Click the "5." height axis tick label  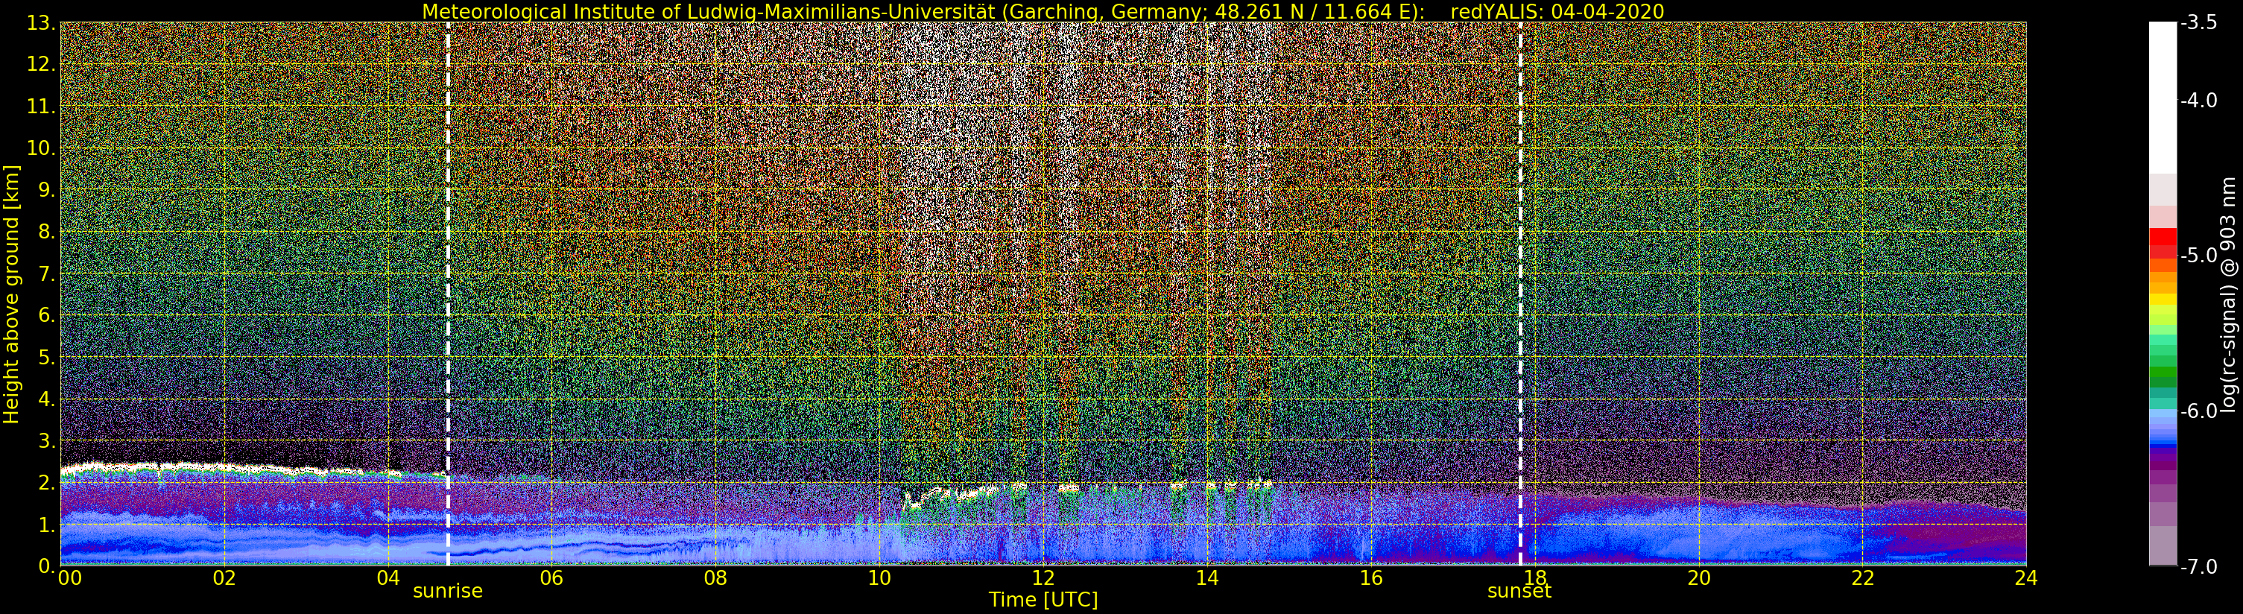(x=46, y=357)
